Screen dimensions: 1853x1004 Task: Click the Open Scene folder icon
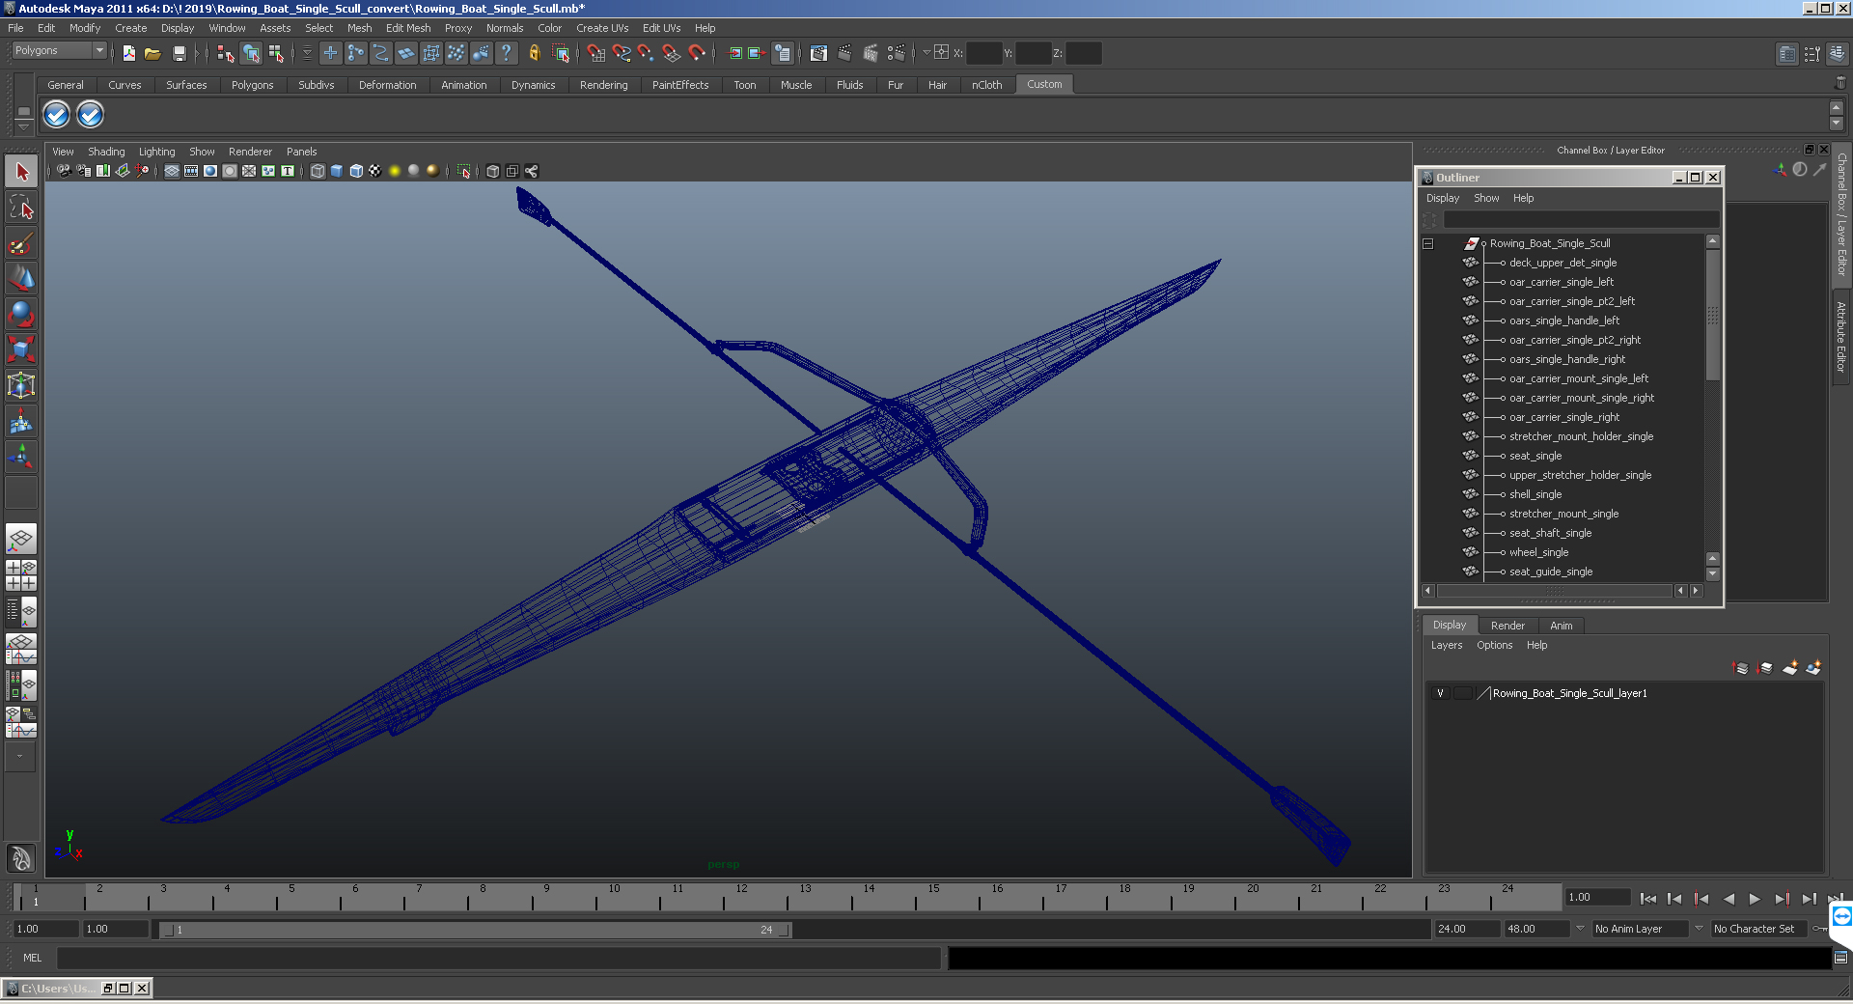[x=152, y=53]
